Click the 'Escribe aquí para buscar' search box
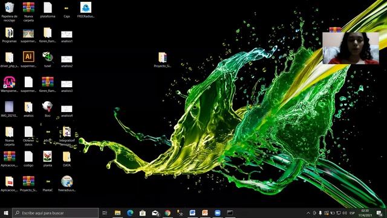 55,213
